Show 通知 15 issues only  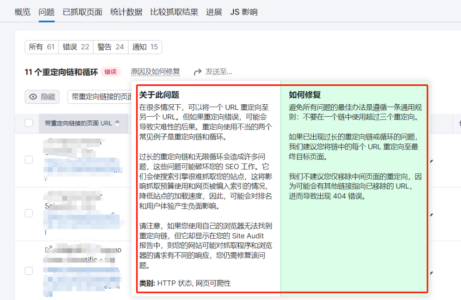click(145, 47)
